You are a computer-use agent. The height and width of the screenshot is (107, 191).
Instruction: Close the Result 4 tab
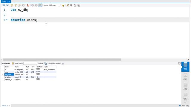9,106
